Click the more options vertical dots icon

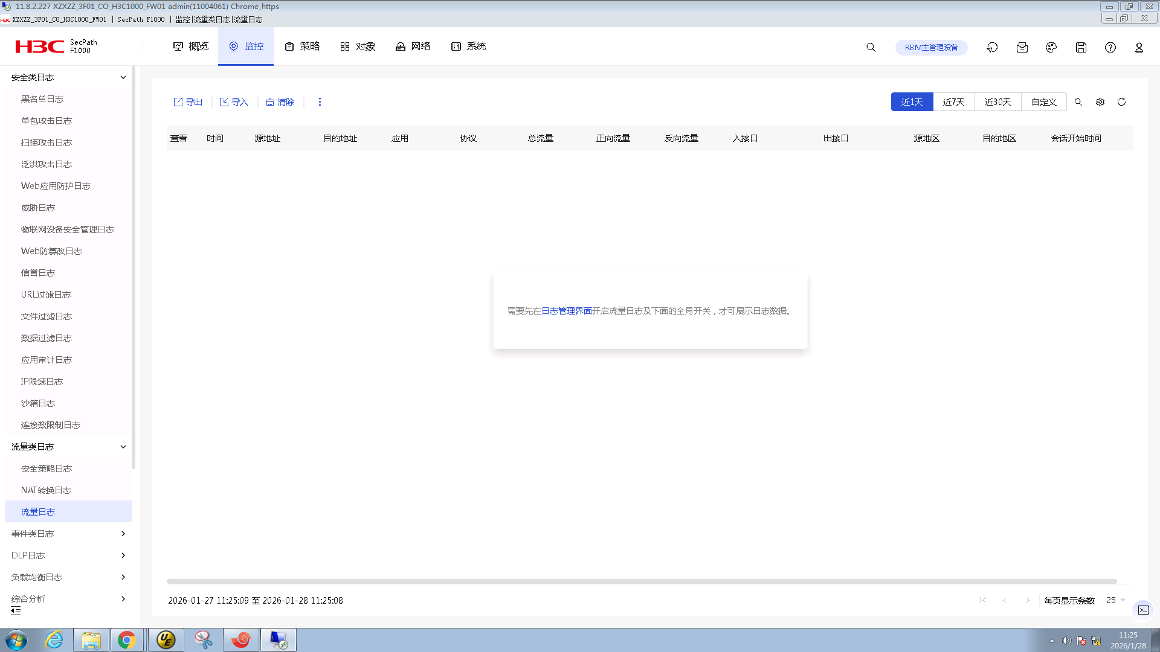tap(320, 101)
